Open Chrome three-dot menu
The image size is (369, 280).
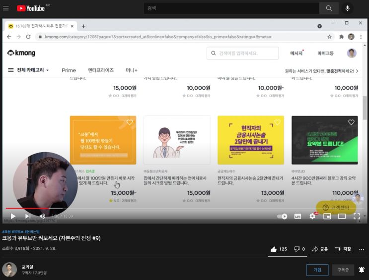click(361, 37)
